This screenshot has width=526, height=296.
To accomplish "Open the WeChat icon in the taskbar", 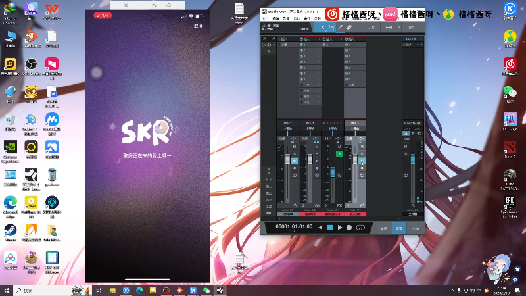I will 206,290.
